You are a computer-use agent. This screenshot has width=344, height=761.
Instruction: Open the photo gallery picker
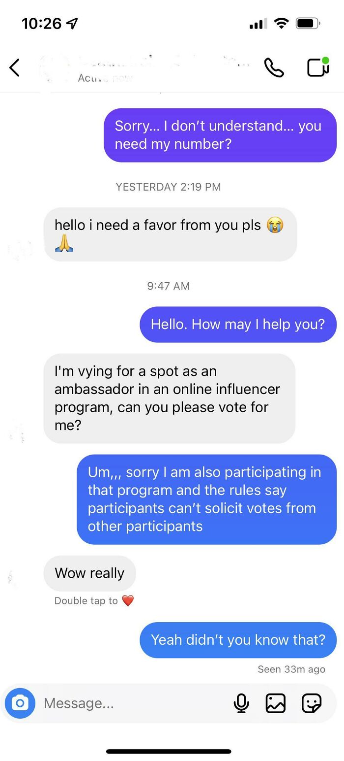coord(276,703)
